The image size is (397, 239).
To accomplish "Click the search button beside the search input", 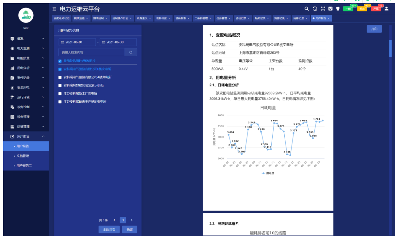I will (x=131, y=52).
